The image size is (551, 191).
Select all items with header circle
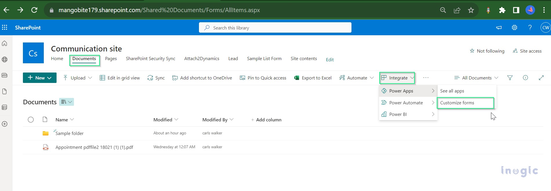(x=31, y=120)
